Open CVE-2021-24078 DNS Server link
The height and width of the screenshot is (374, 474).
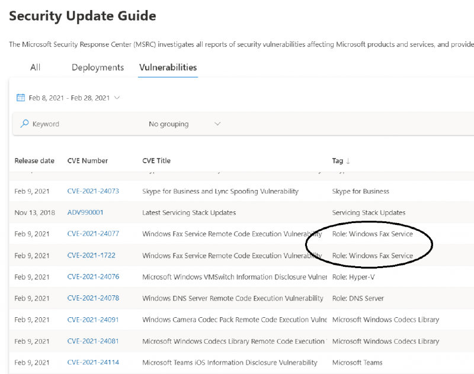[93, 298]
